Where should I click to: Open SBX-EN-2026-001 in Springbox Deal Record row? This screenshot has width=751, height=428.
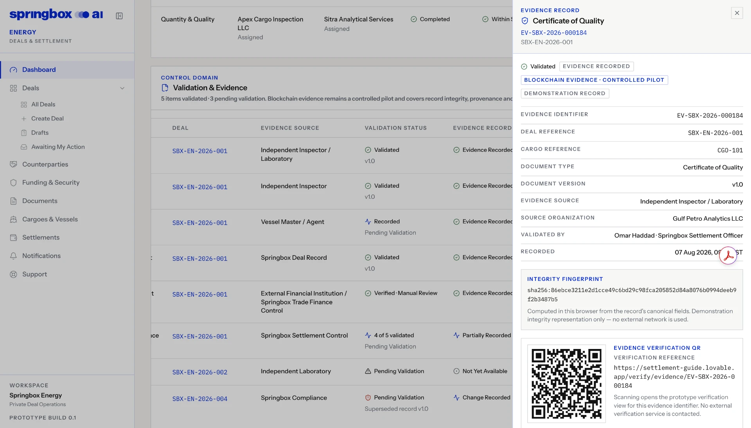(x=199, y=259)
